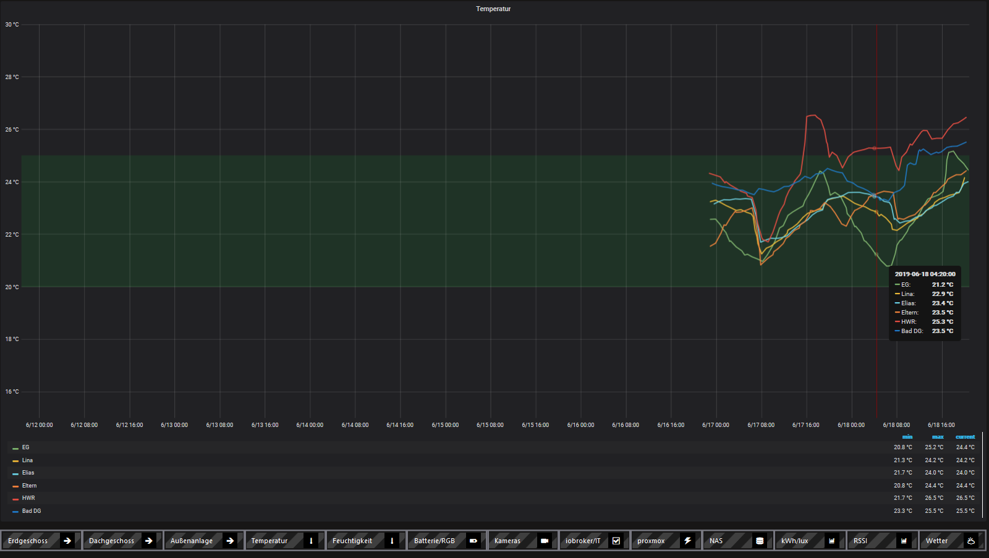The height and width of the screenshot is (558, 989).
Task: Click the thermometer icon beside the Temperatur link
Action: 311,541
